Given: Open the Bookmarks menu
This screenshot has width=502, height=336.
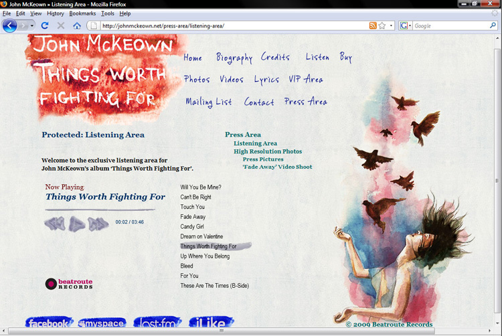Looking at the screenshot, I should [82, 13].
